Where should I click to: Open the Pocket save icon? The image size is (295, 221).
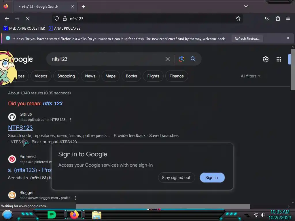point(267,18)
